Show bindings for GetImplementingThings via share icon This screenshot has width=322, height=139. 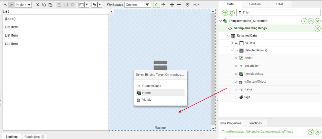(x=311, y=132)
